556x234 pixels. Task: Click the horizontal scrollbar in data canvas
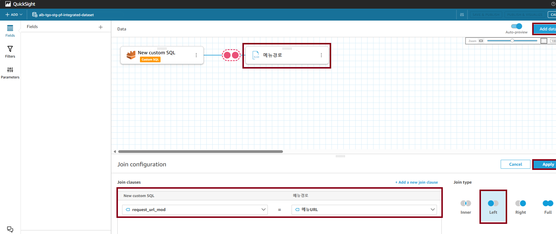pos(200,151)
